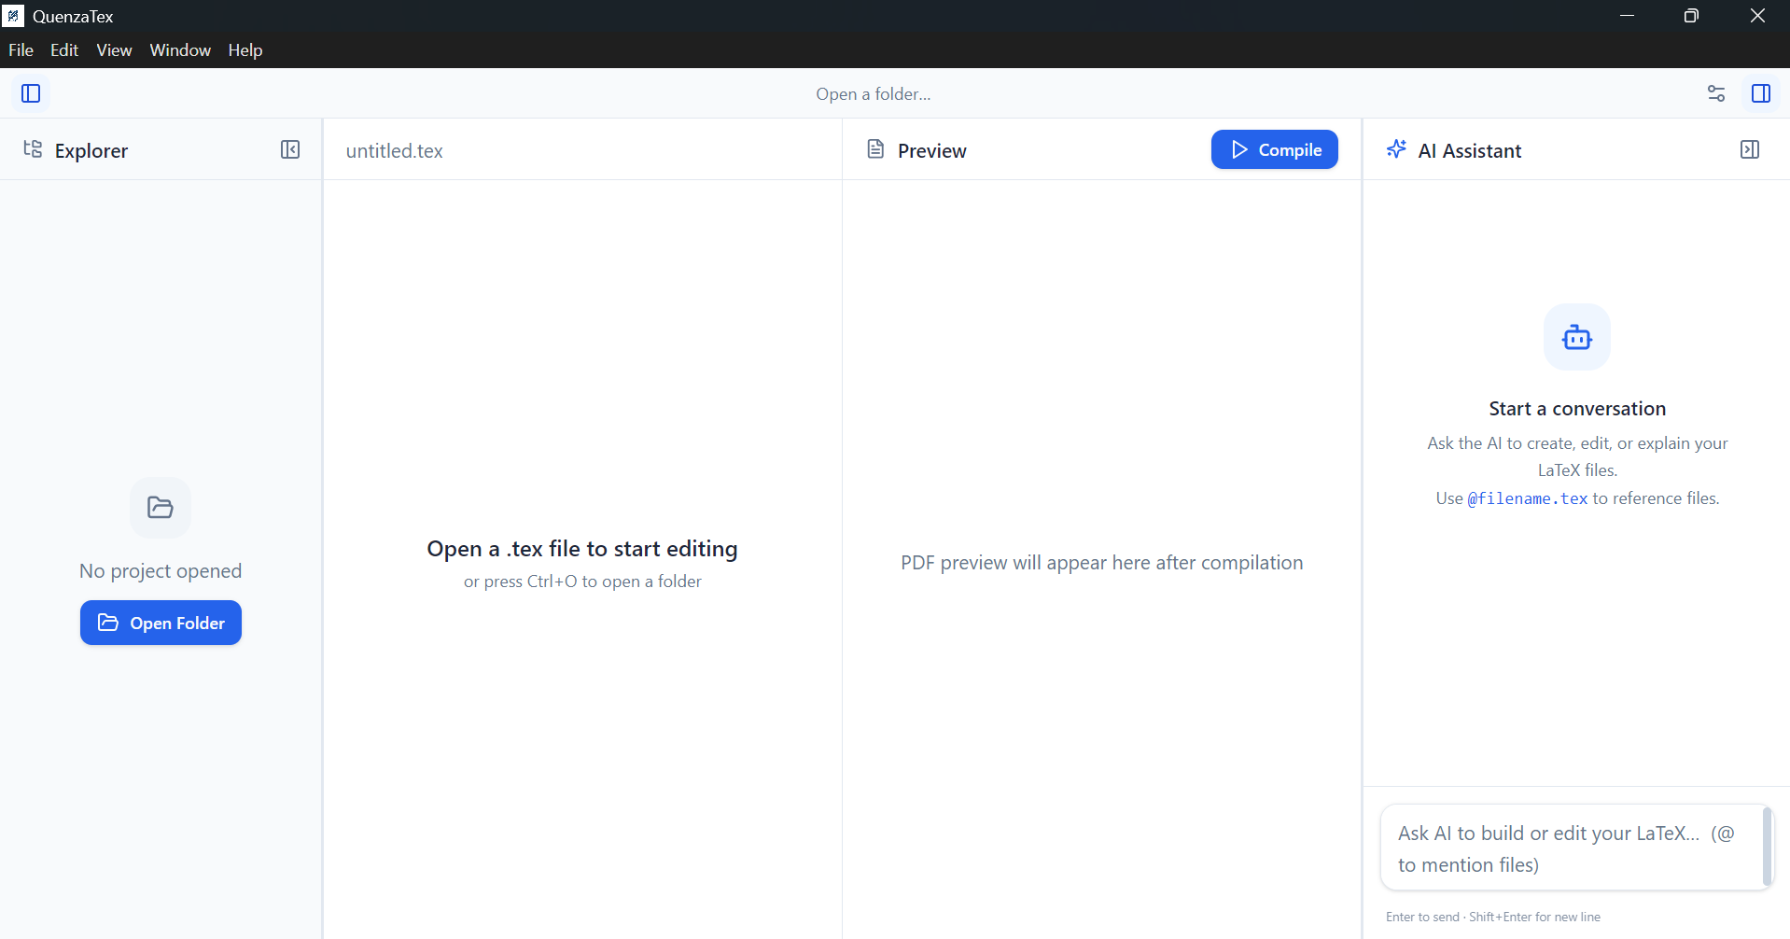This screenshot has width=1790, height=939.
Task: Click the No project opened text
Action: pyautogui.click(x=161, y=571)
